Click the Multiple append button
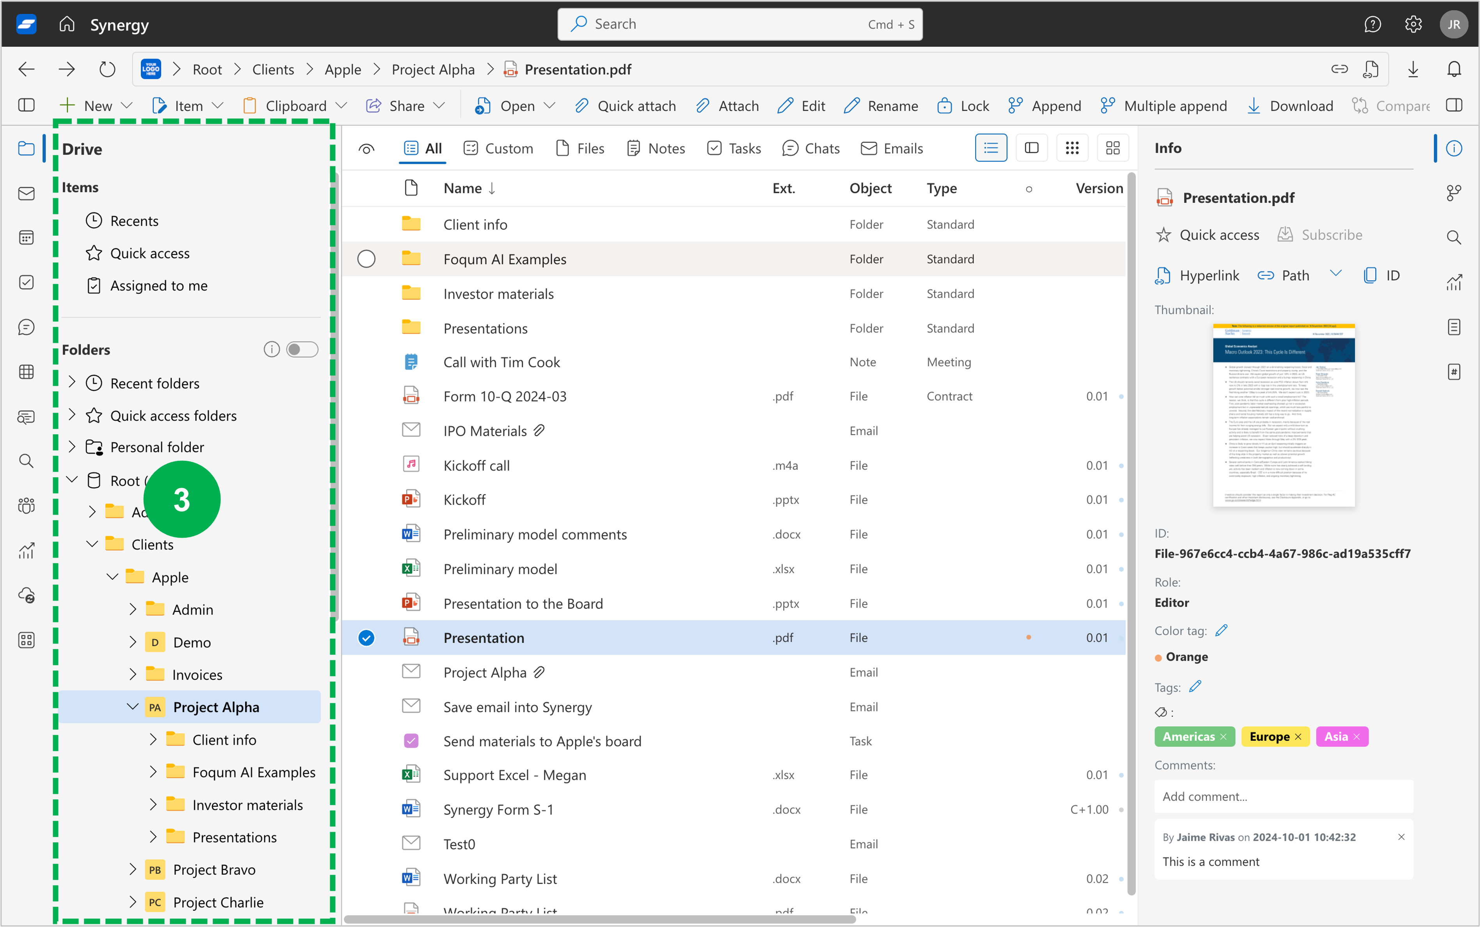Image resolution: width=1481 pixels, height=927 pixels. [1163, 105]
